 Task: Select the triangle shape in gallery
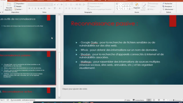coord(117,6)
